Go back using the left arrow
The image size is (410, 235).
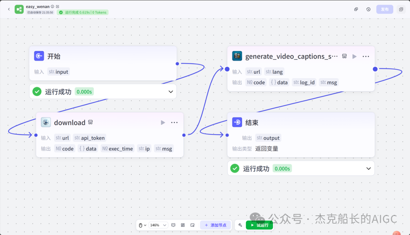click(9, 9)
